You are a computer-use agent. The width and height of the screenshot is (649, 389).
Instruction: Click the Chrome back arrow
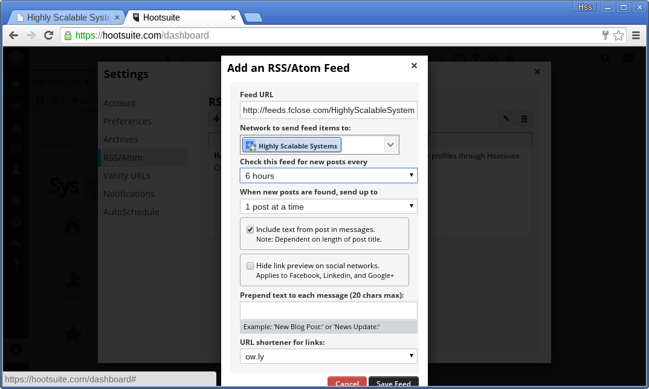tap(14, 36)
